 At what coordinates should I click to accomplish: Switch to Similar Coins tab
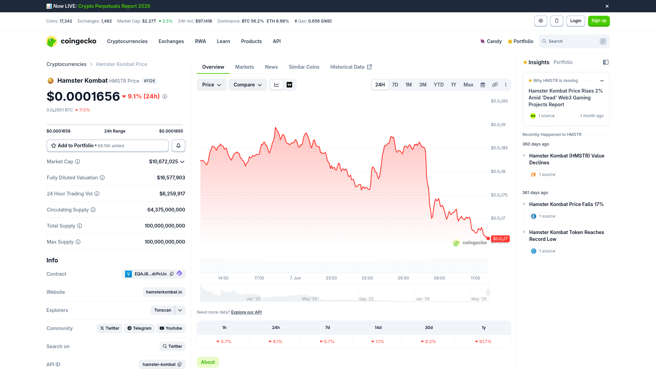coord(304,67)
